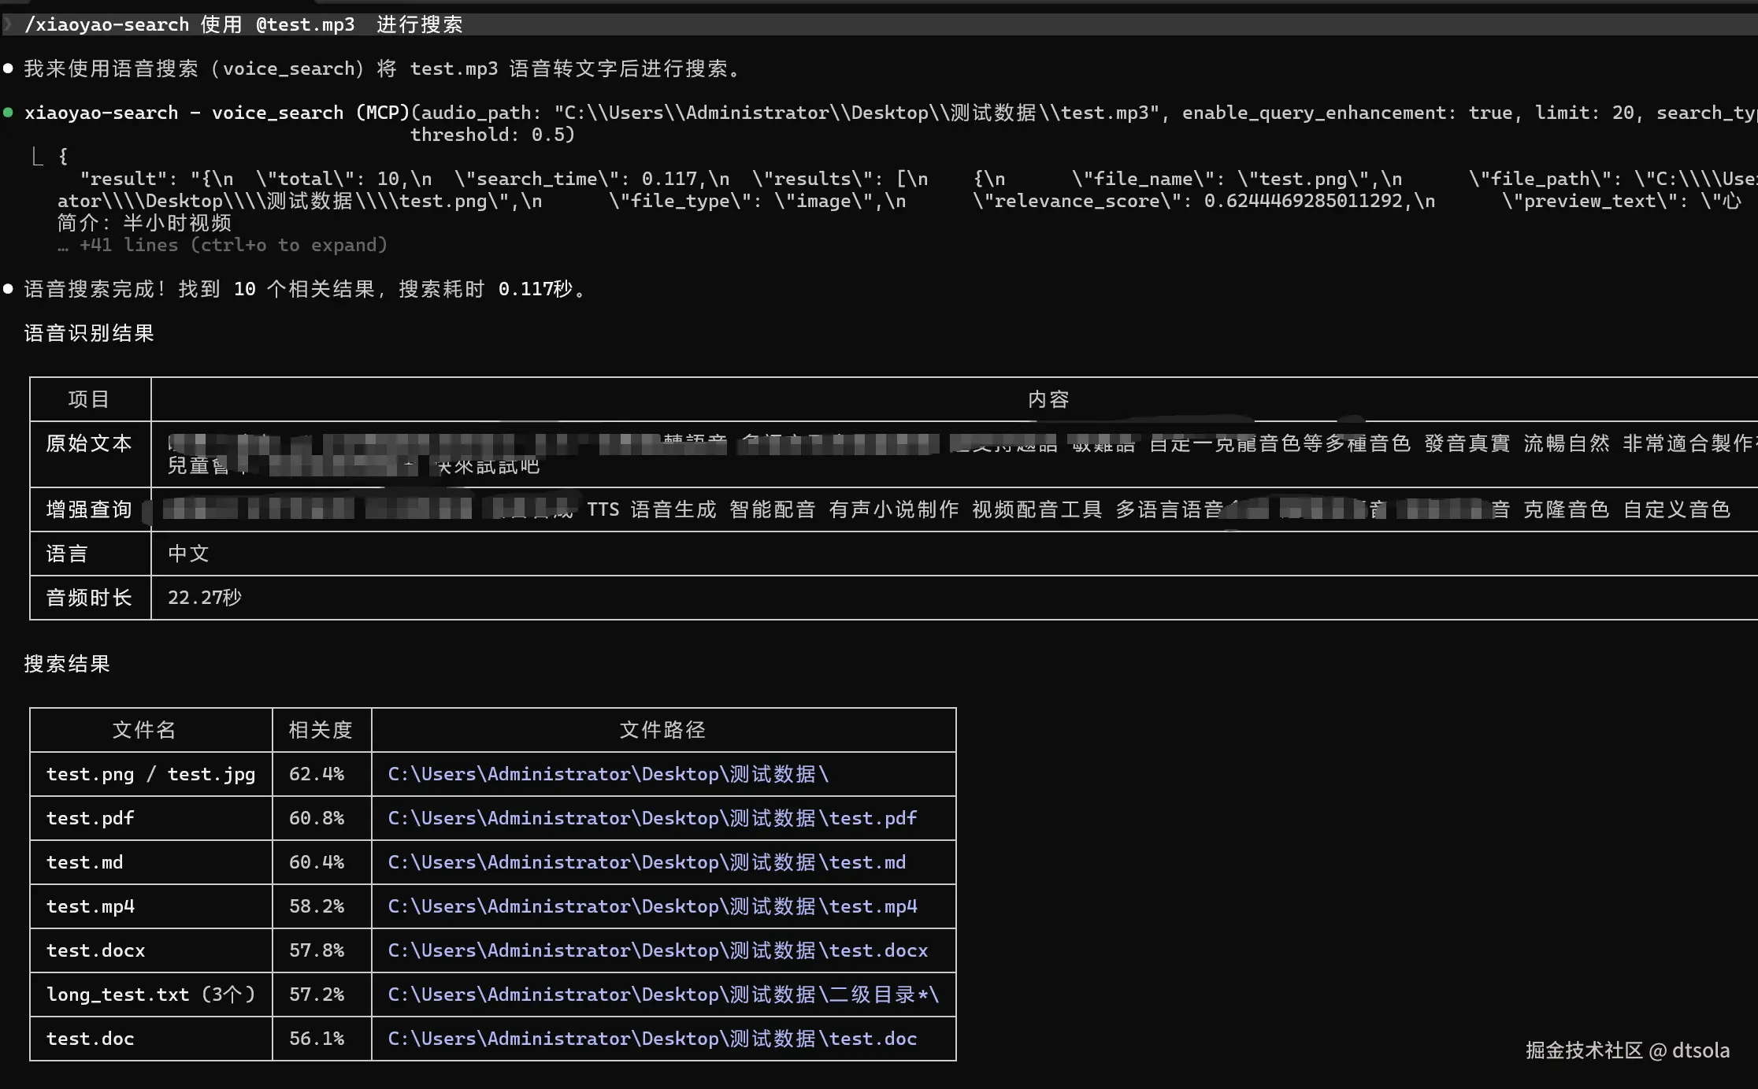This screenshot has height=1089, width=1758.
Task: Click the green bullet beside xiaoyao-search voice_search
Action: (8, 113)
